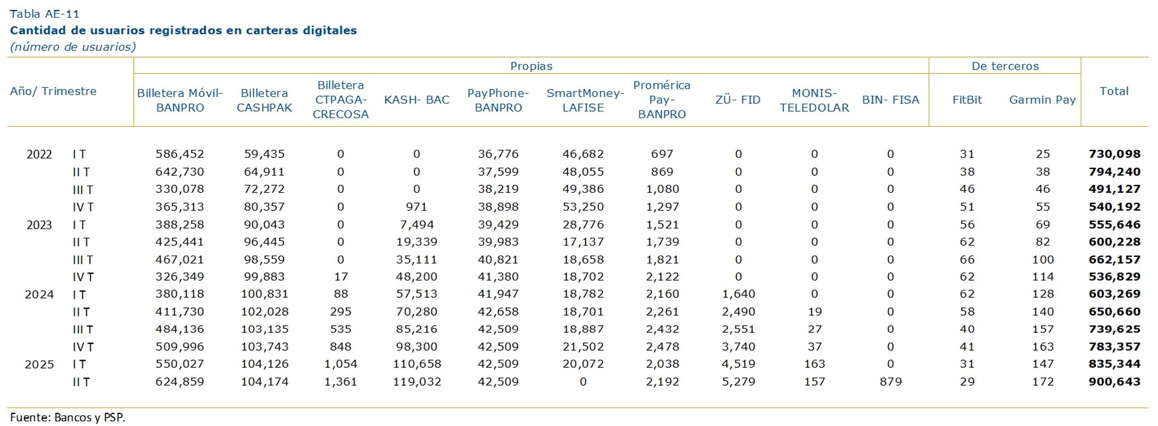Image resolution: width=1158 pixels, height=426 pixels.
Task: Click the "SmartMoney- LAFISE" column header
Action: 585,100
